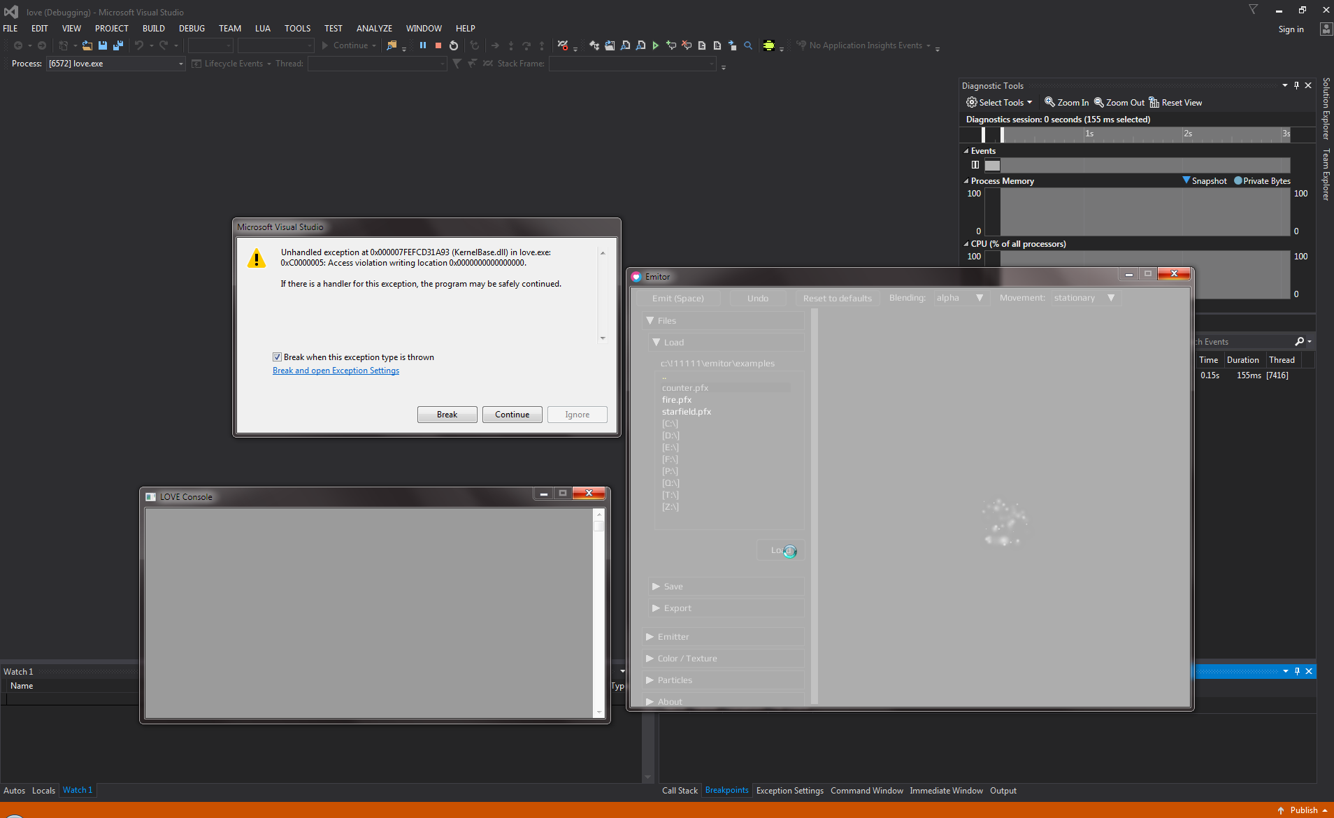The image size is (1334, 818).
Task: Click Break and open Exception Settings link
Action: pyautogui.click(x=336, y=371)
